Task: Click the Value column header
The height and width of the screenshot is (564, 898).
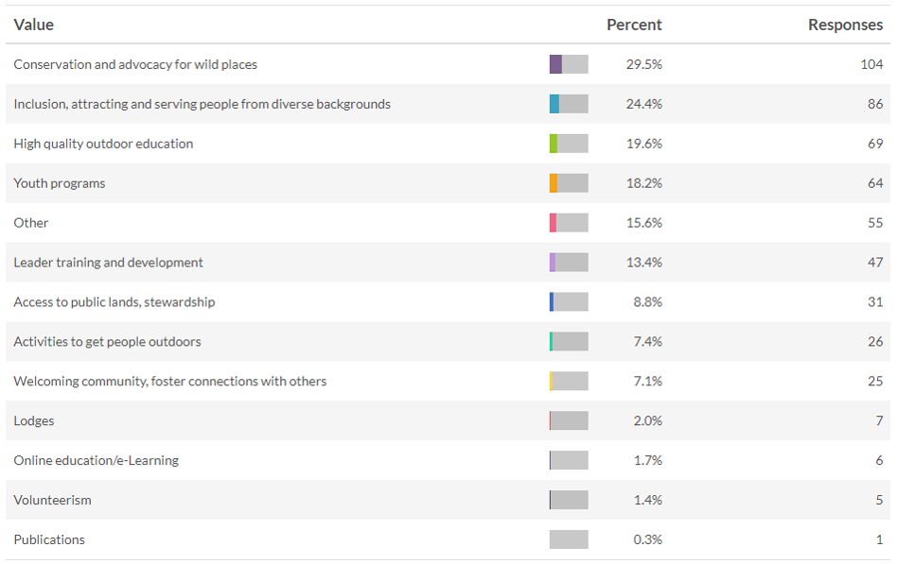Action: coord(34,25)
